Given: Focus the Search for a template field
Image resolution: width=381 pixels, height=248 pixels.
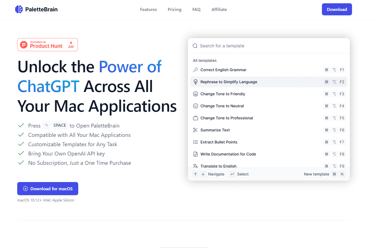Looking at the screenshot, I should 269,46.
